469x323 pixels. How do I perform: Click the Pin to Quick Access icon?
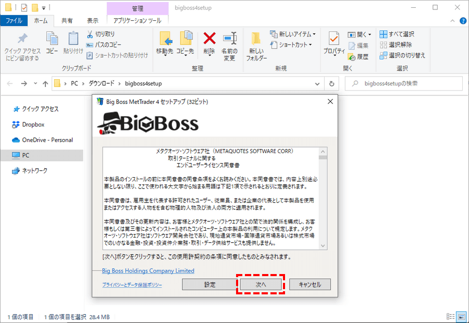[22, 39]
